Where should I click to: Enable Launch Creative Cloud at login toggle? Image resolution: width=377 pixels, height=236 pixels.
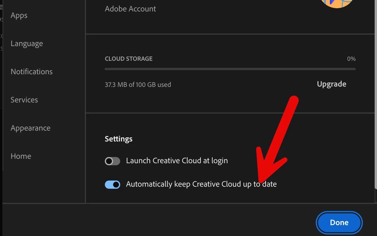coord(113,161)
